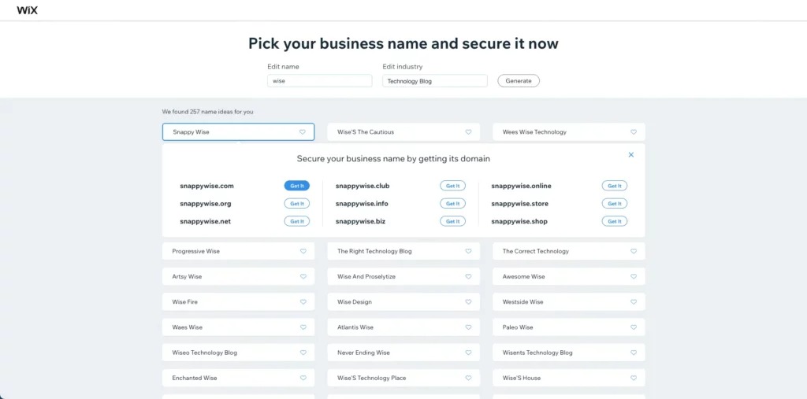Save Progressive Wise with heart icon

[303, 252]
